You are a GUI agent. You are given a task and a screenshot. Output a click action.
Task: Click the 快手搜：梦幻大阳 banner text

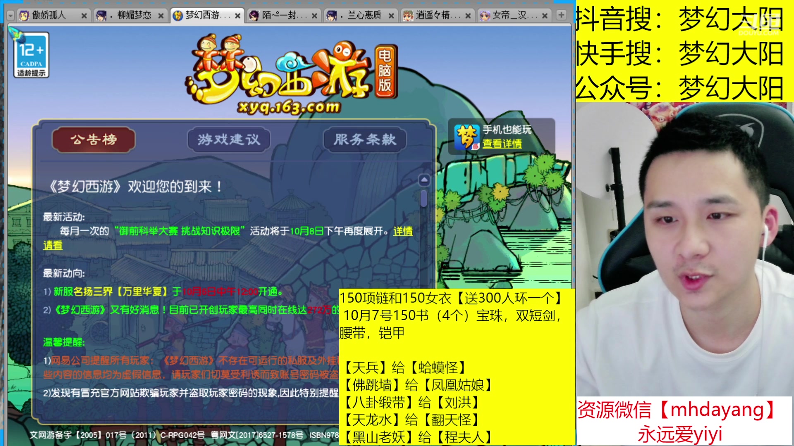[x=679, y=54]
